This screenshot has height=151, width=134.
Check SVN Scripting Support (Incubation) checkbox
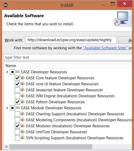coord(17,138)
